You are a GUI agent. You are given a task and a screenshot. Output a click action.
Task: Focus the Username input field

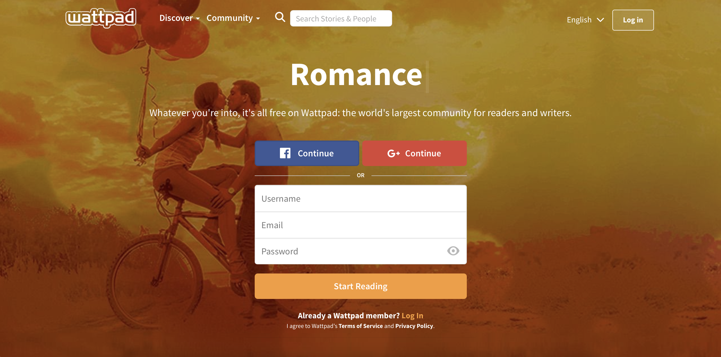point(360,198)
